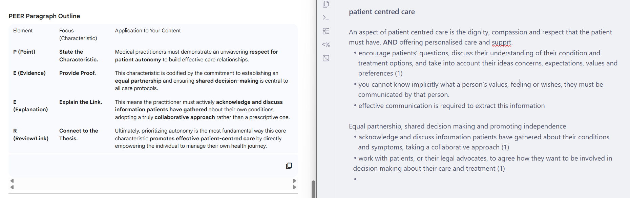Click the "Application to Your Content" column header
This screenshot has width=630, height=198.
[148, 31]
